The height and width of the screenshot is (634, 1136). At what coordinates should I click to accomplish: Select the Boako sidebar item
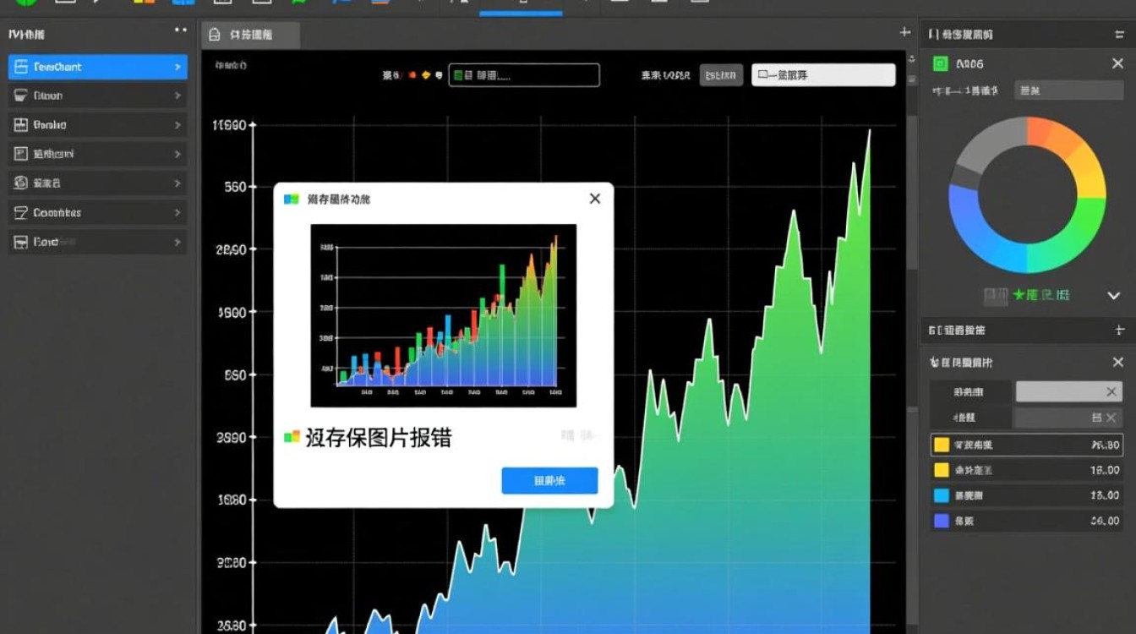(x=97, y=125)
